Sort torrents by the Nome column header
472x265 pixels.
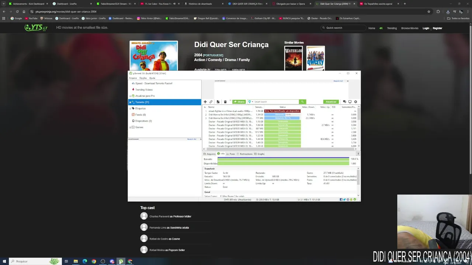(211, 107)
